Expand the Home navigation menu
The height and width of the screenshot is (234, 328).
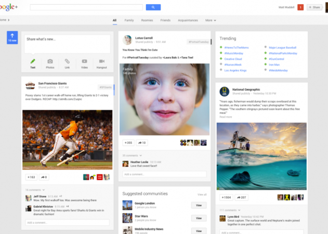click(x=5, y=20)
